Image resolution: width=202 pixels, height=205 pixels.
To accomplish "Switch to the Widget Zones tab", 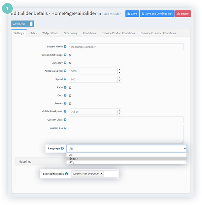I will [50, 33].
